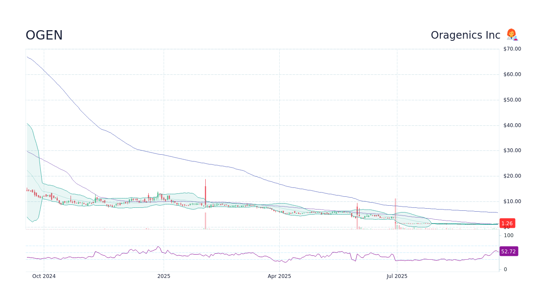The width and height of the screenshot is (544, 306).
Task: Click the Jul 2025 axis label
Action: point(397,276)
